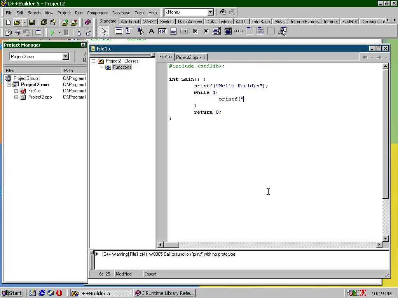Open the Help contents book icon
This screenshot has height=298, width=398.
pyautogui.click(x=88, y=22)
